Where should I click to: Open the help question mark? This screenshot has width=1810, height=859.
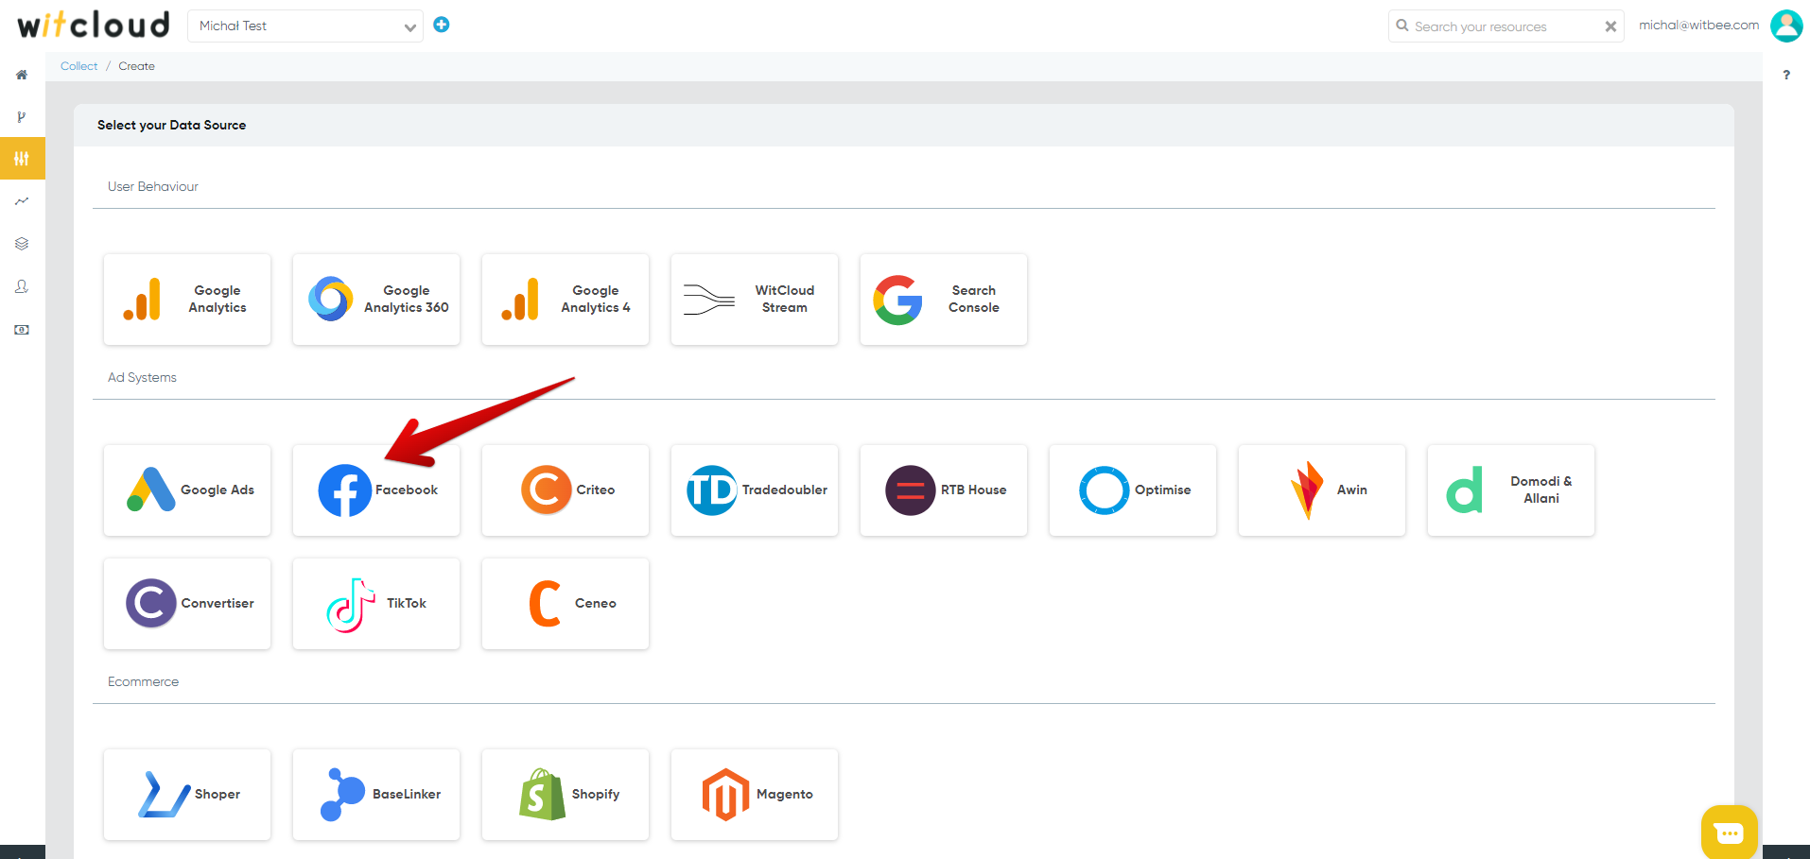coord(1786,75)
